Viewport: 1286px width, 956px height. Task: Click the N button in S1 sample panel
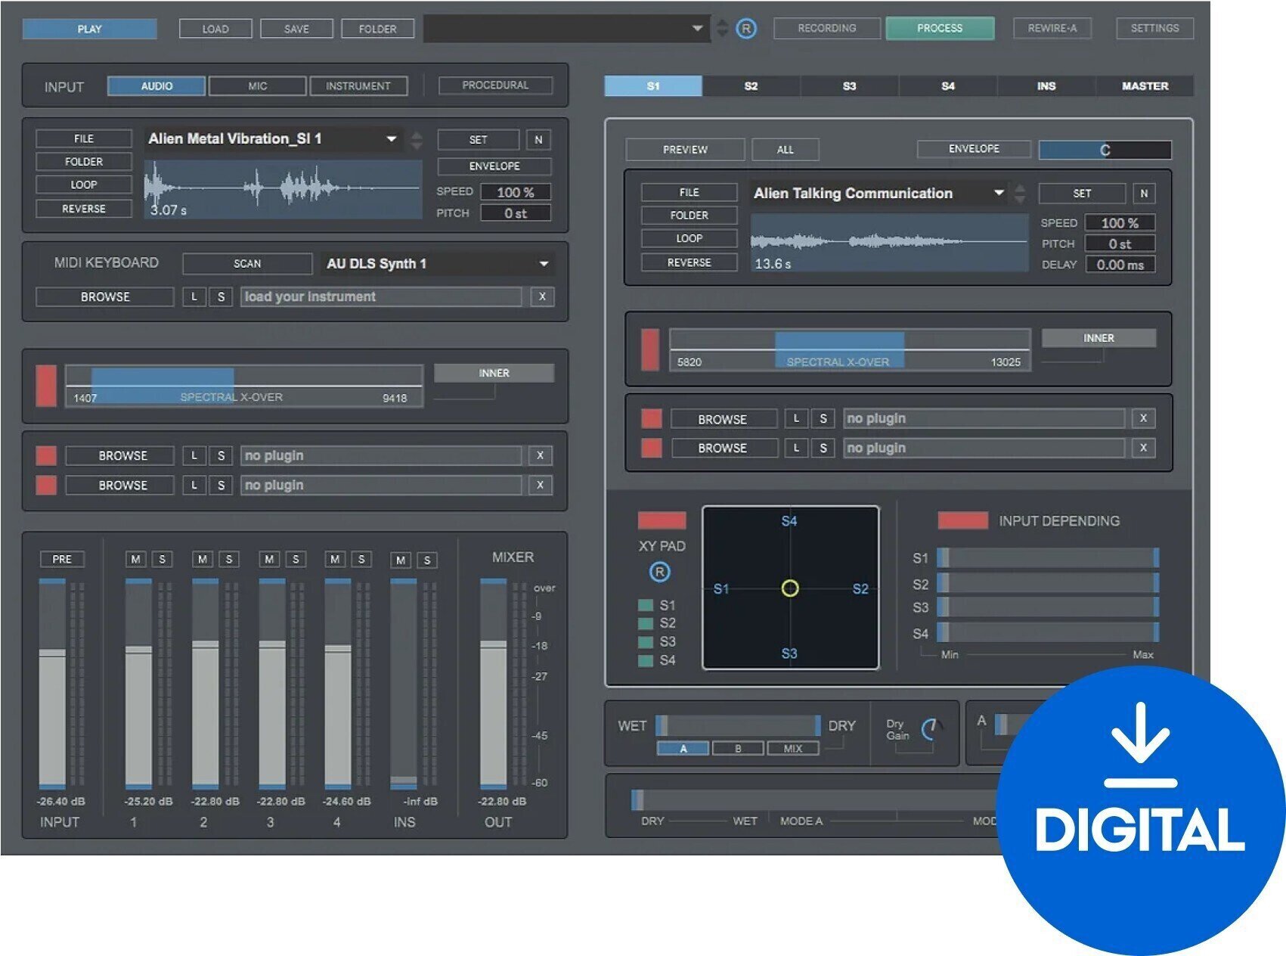click(x=1144, y=194)
